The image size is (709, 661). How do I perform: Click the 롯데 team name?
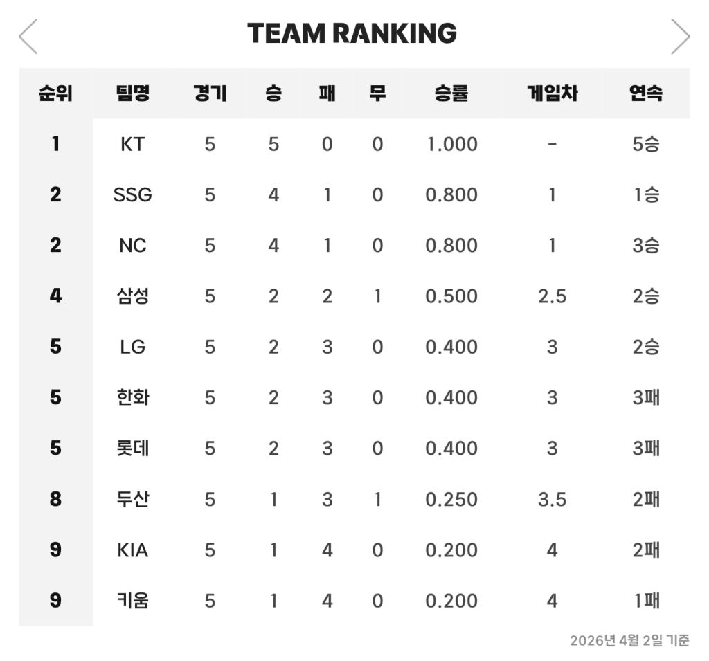133,449
